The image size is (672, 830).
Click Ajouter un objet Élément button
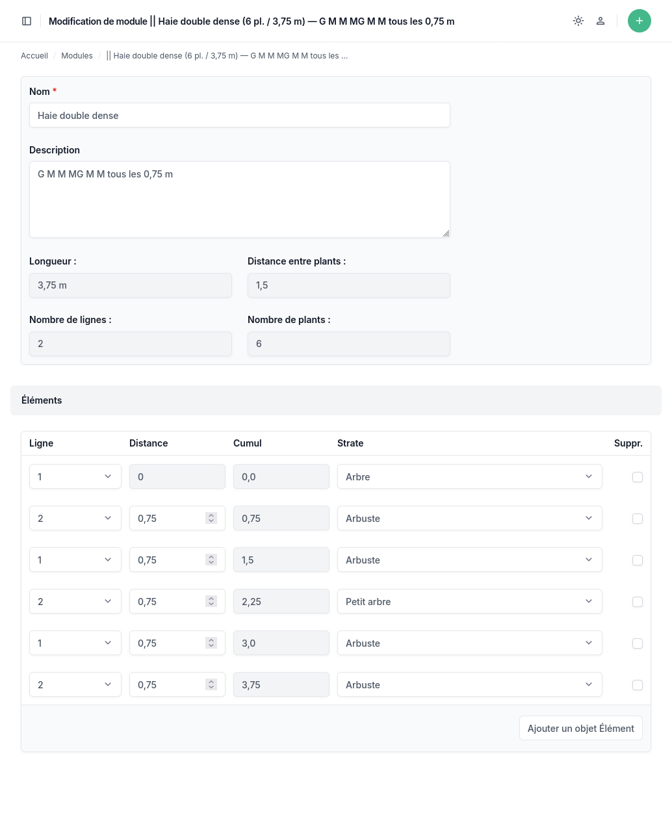[x=580, y=728]
